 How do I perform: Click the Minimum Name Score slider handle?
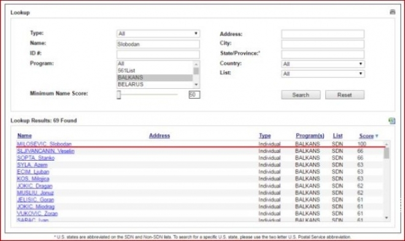point(118,94)
